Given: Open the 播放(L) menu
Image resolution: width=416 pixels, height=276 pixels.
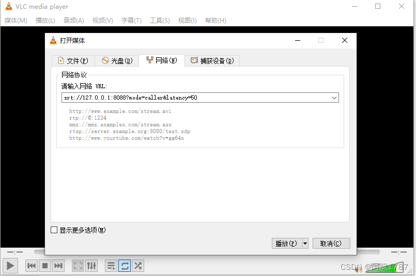Looking at the screenshot, I should point(45,21).
